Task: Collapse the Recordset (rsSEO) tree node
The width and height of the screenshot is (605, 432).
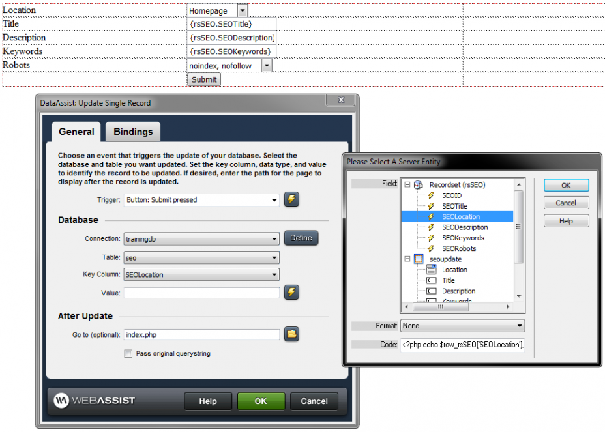Action: [x=407, y=185]
